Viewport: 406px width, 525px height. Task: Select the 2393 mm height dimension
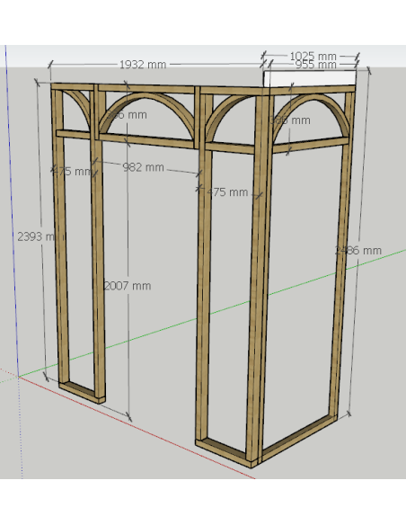pos(36,236)
